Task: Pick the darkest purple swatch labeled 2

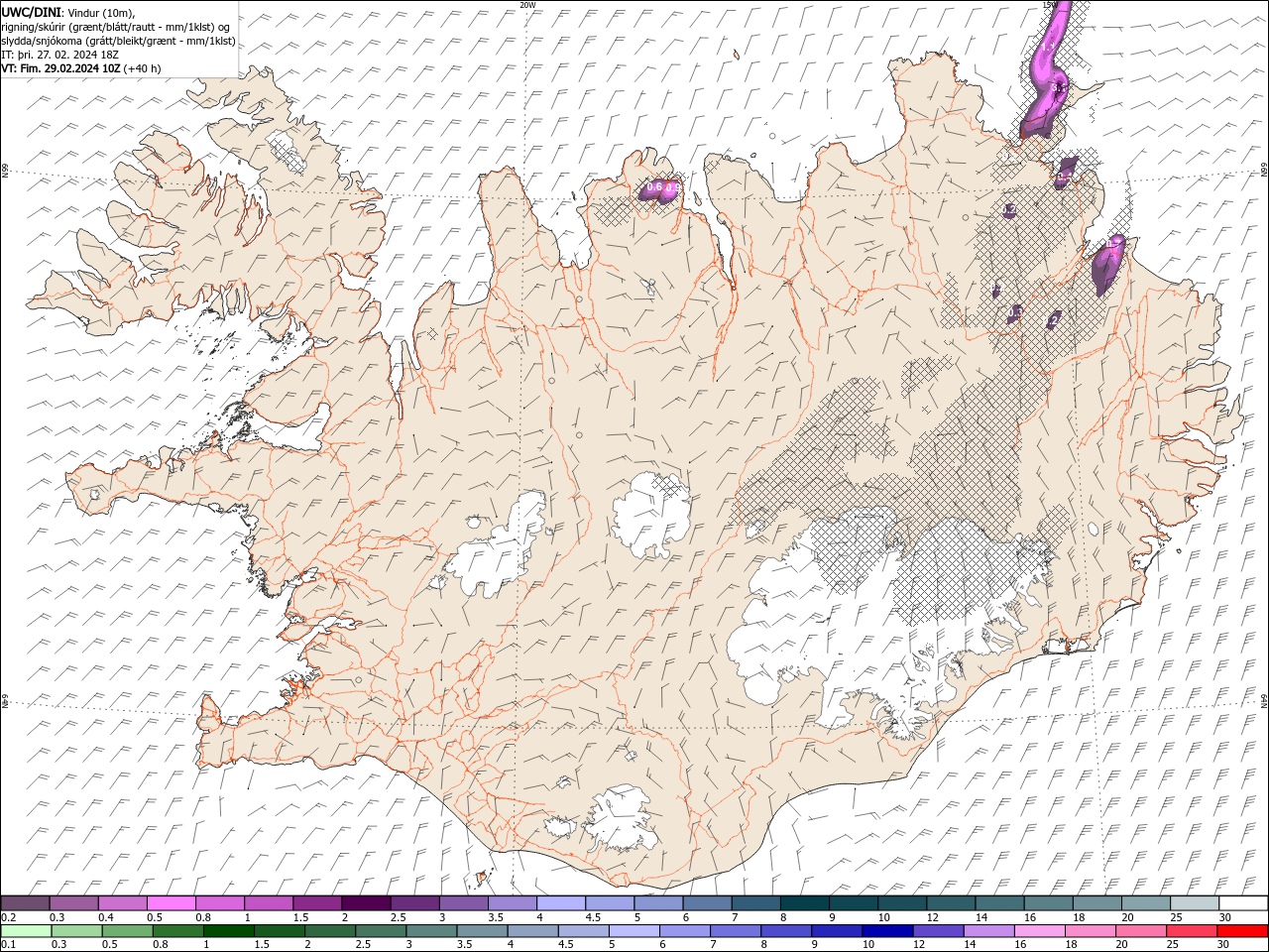Action: (366, 903)
